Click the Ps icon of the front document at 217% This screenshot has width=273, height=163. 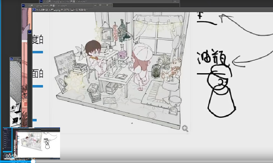click(x=34, y=10)
